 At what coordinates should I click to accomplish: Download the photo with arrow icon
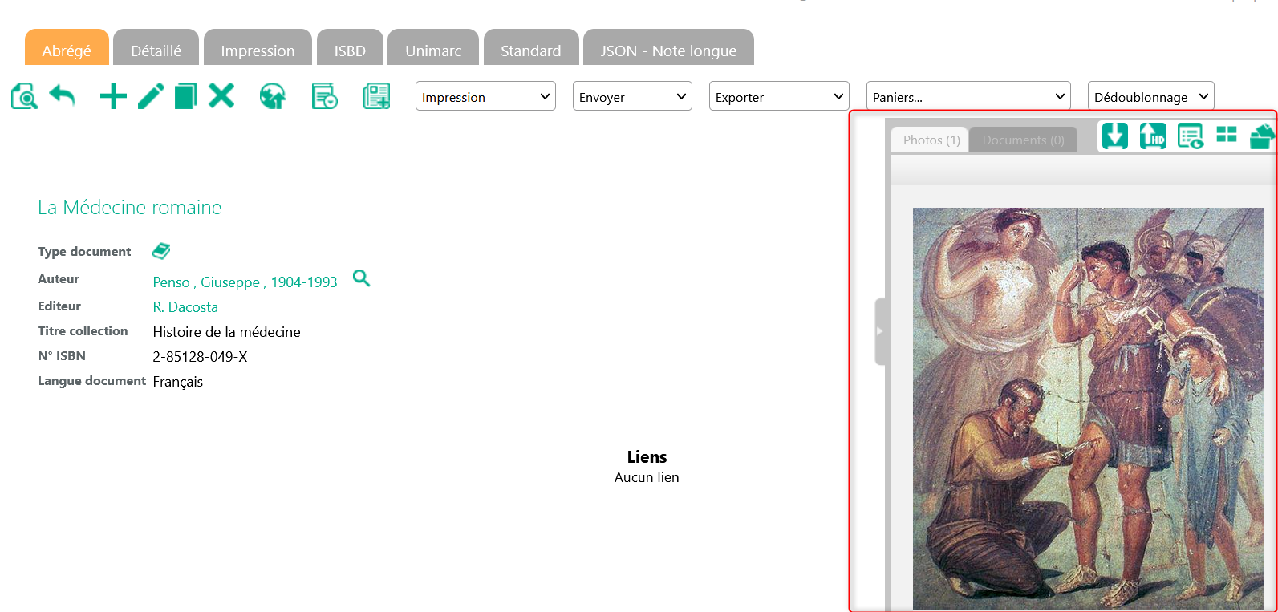point(1115,136)
